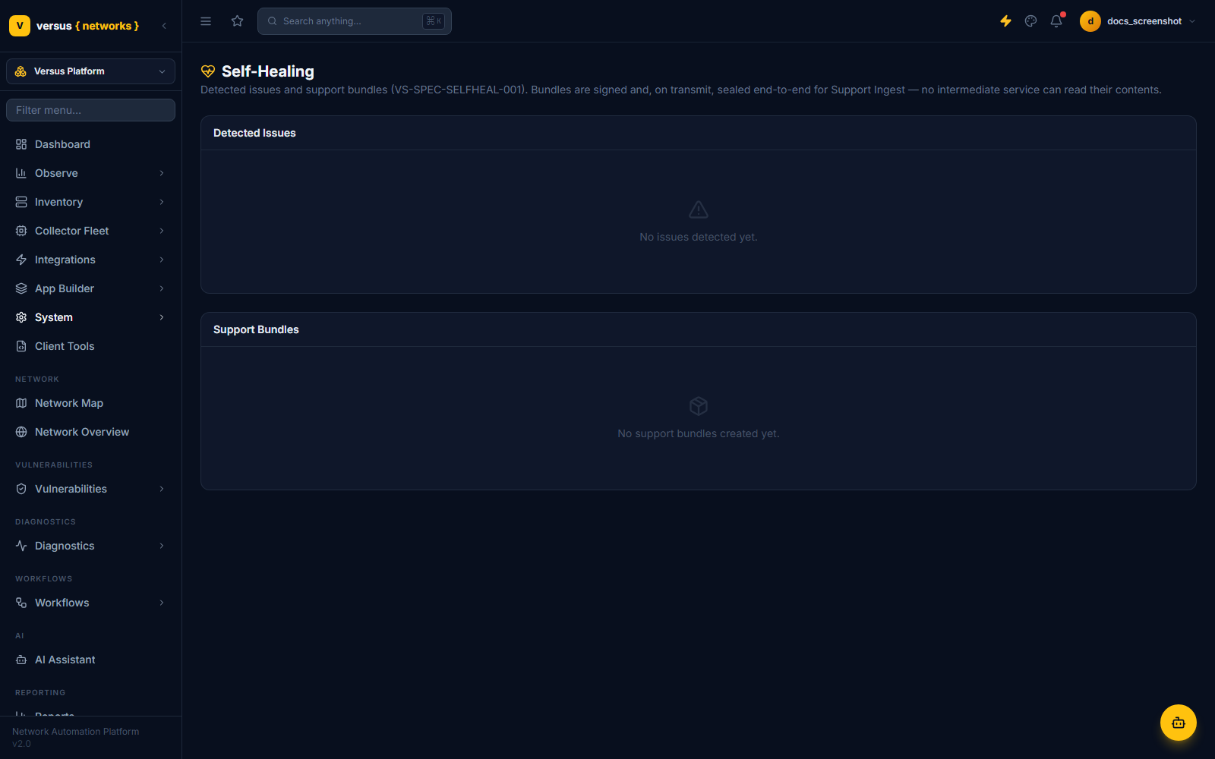Click the 'Support Bundles' heading
Screen dimensions: 1215x759
coord(256,329)
